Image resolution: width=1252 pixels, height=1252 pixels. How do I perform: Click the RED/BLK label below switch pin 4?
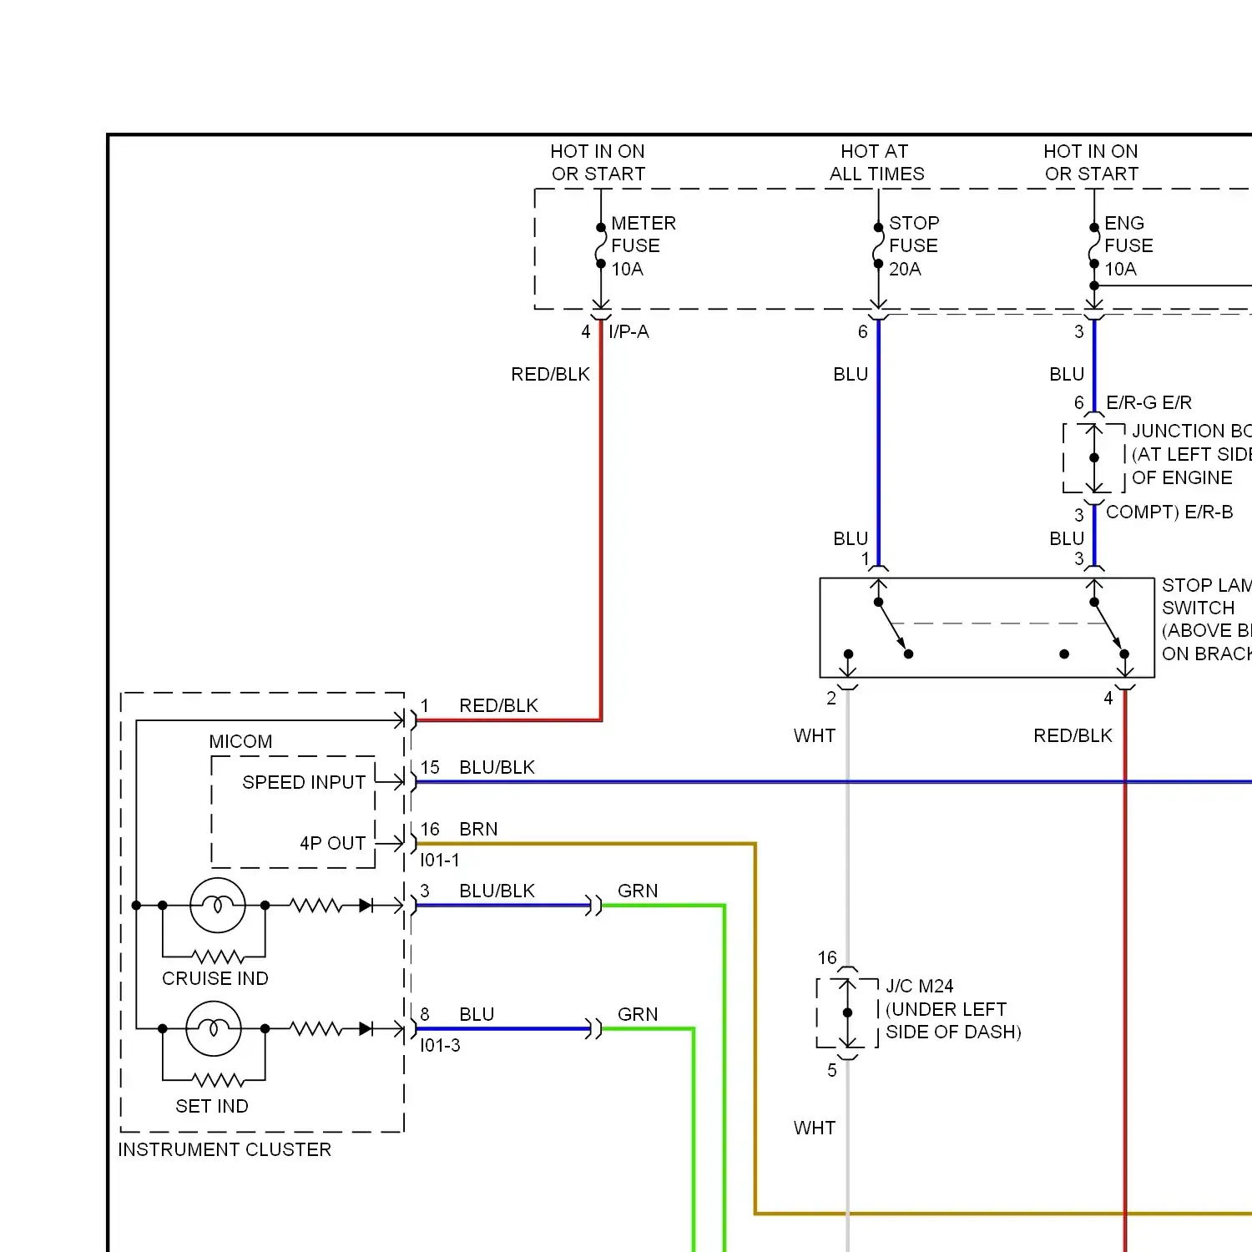point(1073,735)
